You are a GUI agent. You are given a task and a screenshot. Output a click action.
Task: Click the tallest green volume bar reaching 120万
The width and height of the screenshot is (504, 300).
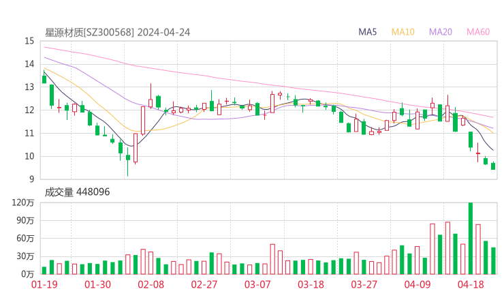click(471, 238)
